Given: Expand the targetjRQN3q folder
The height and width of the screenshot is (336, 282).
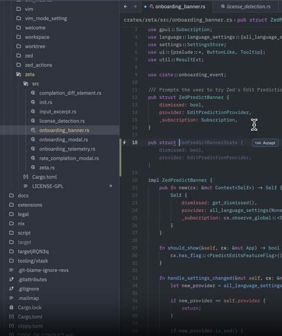Looking at the screenshot, I should click(x=33, y=251).
